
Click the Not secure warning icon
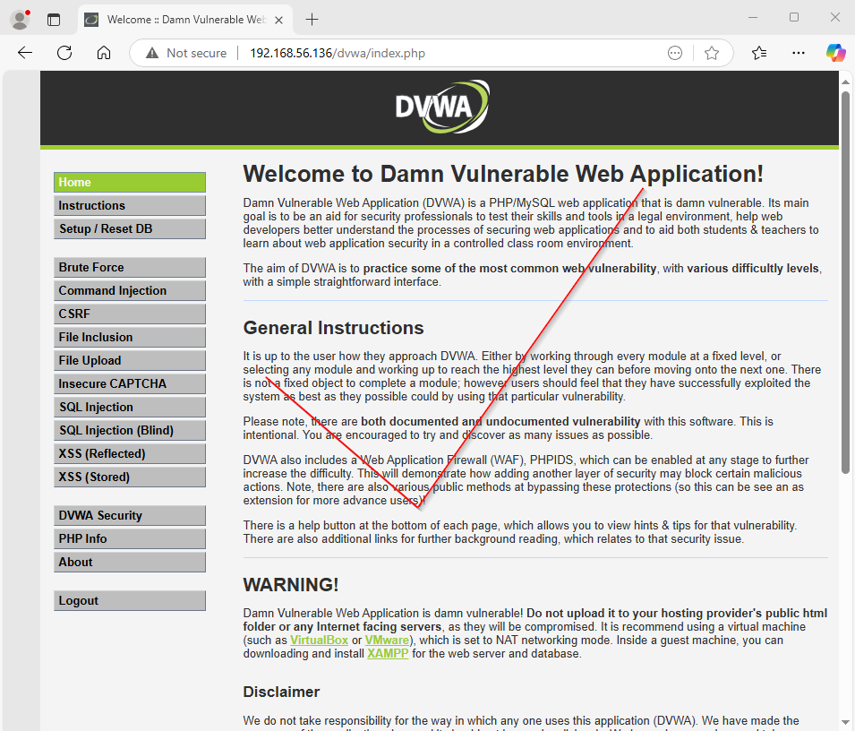152,53
